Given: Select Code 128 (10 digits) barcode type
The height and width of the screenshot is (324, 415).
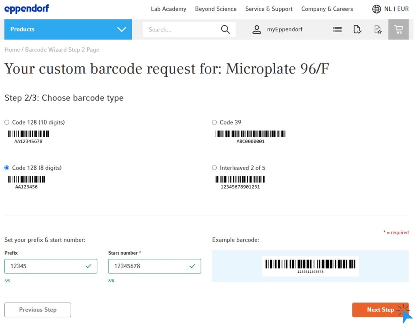Looking at the screenshot, I should 7,122.
